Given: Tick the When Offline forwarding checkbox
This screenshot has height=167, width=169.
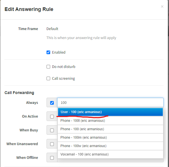Looking at the screenshot, I should coord(52,158).
